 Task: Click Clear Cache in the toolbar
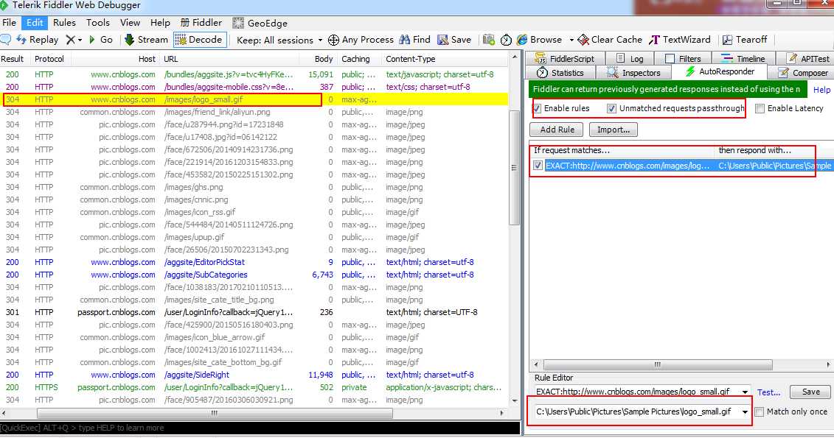(x=610, y=40)
